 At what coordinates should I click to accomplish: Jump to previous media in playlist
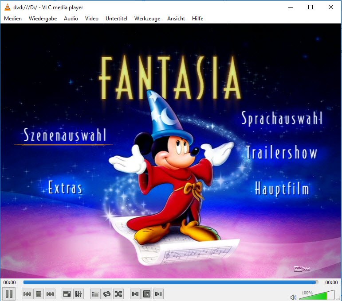click(27, 294)
